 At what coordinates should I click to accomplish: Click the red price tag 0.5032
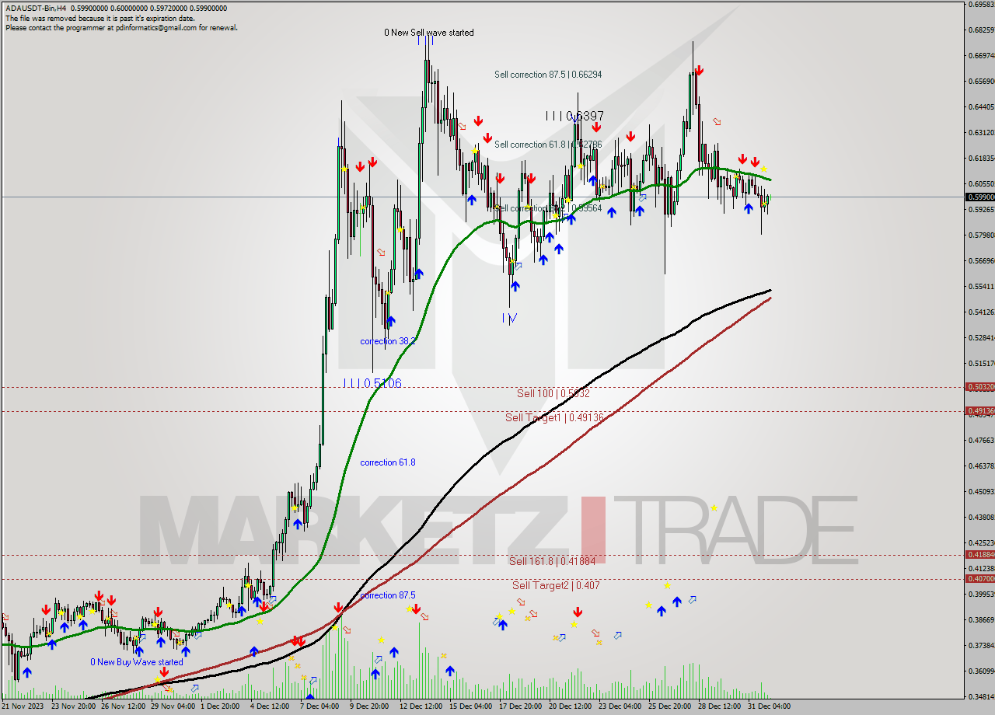979,386
